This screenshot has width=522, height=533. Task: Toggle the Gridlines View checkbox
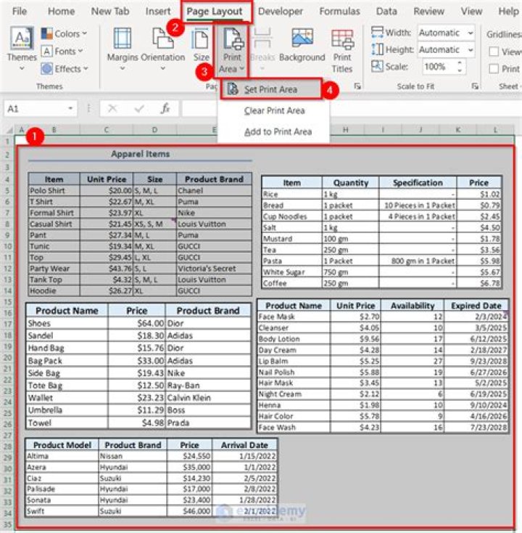click(x=494, y=52)
